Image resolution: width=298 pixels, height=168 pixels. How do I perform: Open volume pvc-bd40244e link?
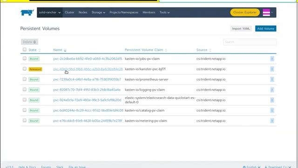tap(88, 110)
